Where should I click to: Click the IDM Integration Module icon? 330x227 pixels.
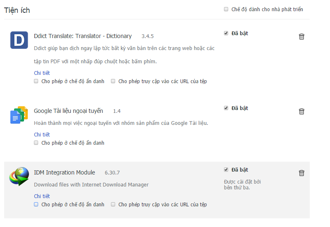coord(19,176)
